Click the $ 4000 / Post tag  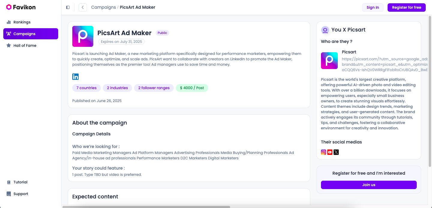click(192, 88)
